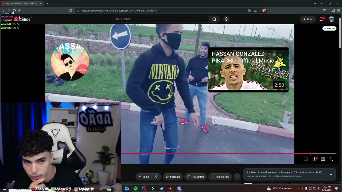The height and width of the screenshot is (192, 342).
Task: Open Steam from the taskbar
Action: click(x=162, y=189)
